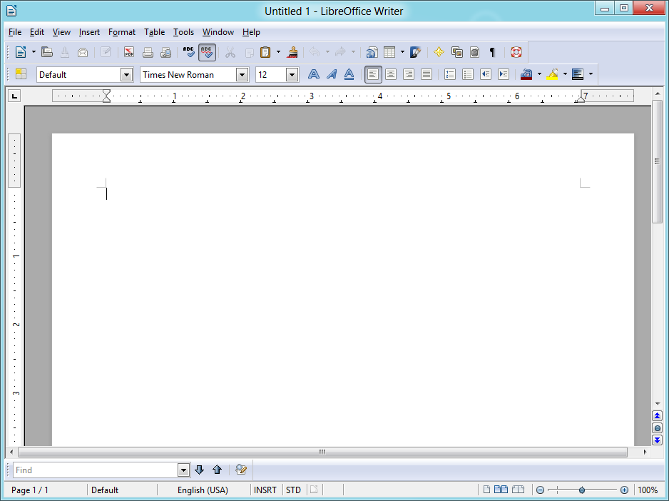This screenshot has width=669, height=501.
Task: Toggle Centered alignment
Action: pyautogui.click(x=391, y=74)
